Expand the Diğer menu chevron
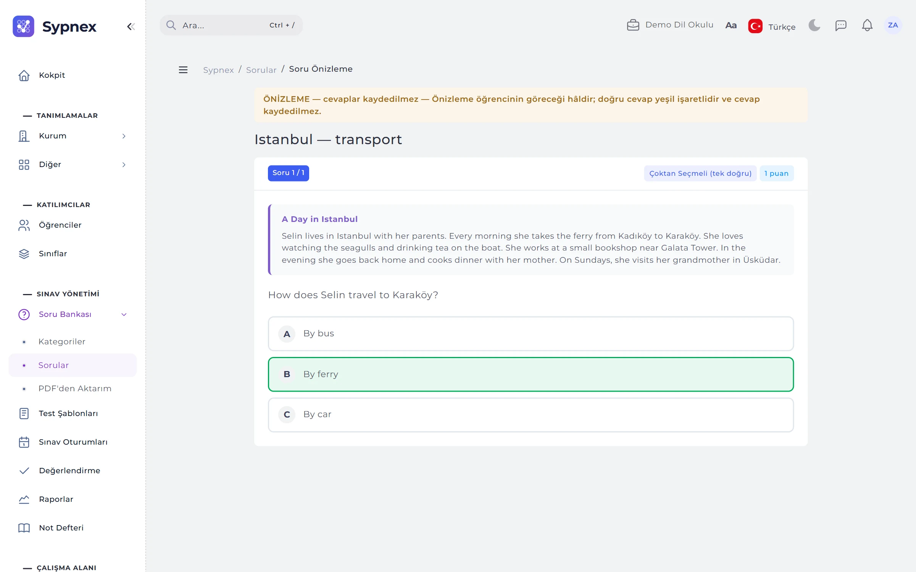The image size is (916, 572). 124,165
